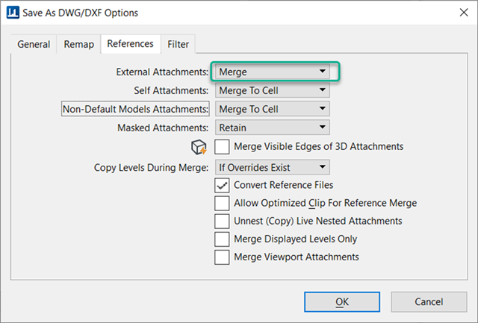478x323 pixels.
Task: Click the Cancel button
Action: pyautogui.click(x=429, y=302)
